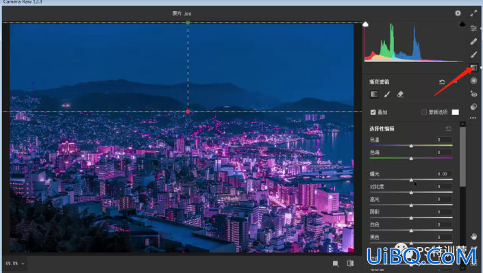Open more image settings three dots

[473, 118]
